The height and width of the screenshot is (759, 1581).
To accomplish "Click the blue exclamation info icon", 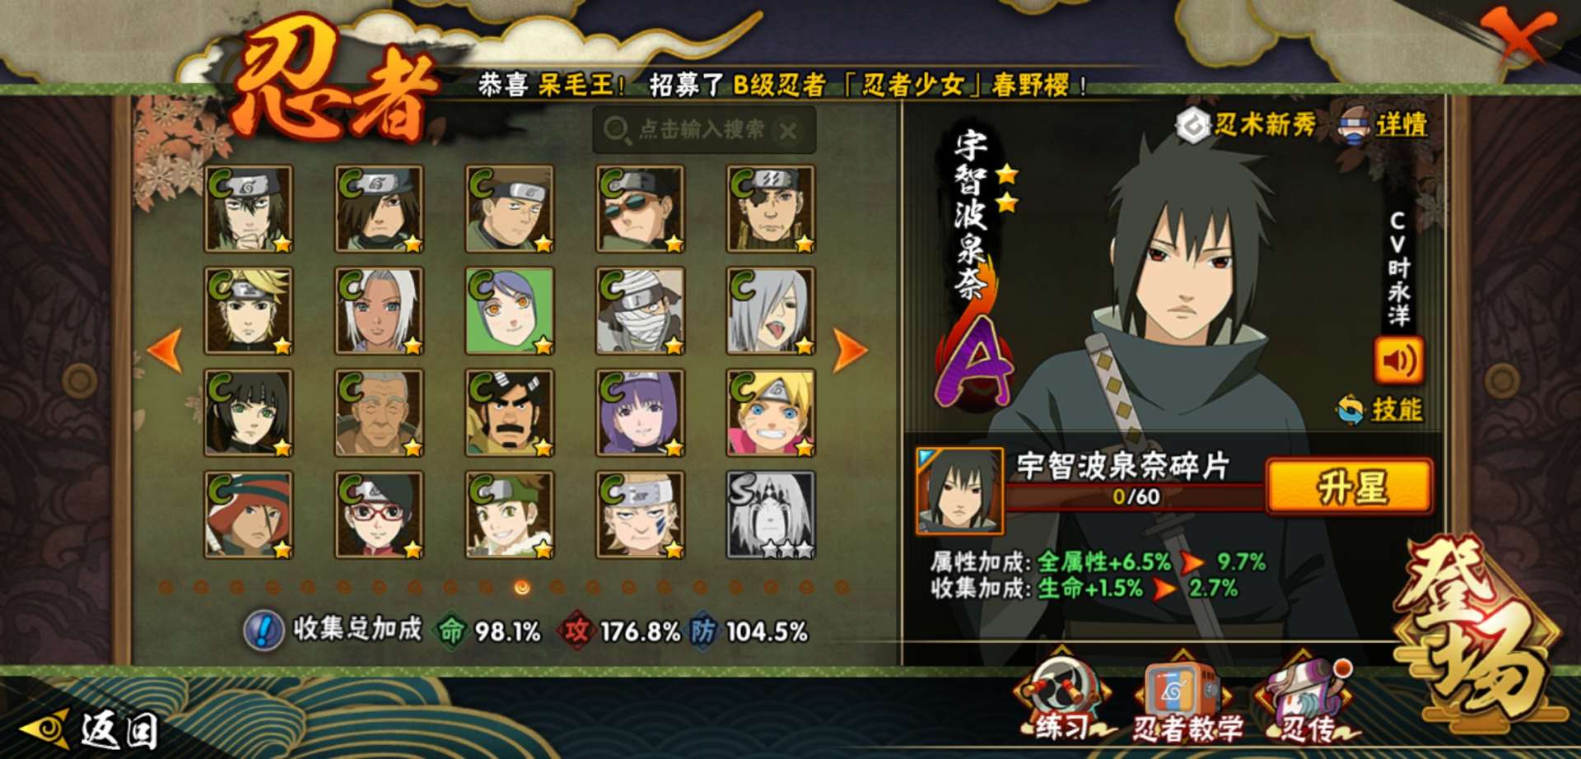I will 263,631.
